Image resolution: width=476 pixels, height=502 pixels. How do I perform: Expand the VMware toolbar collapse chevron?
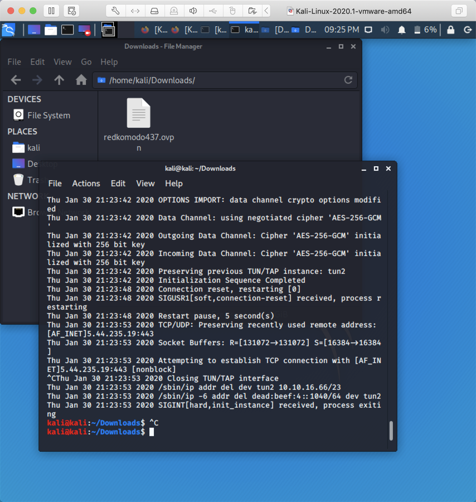tap(266, 11)
